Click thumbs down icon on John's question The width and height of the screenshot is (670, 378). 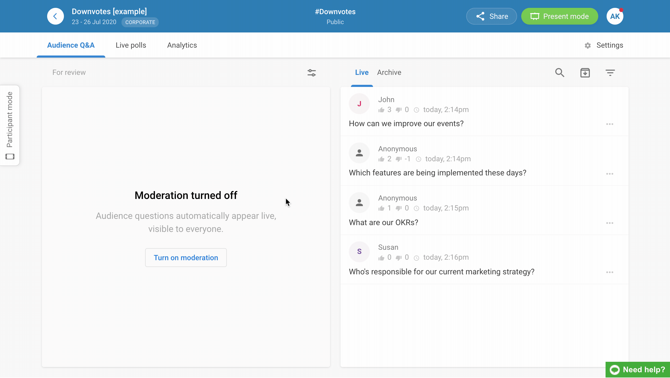(398, 110)
